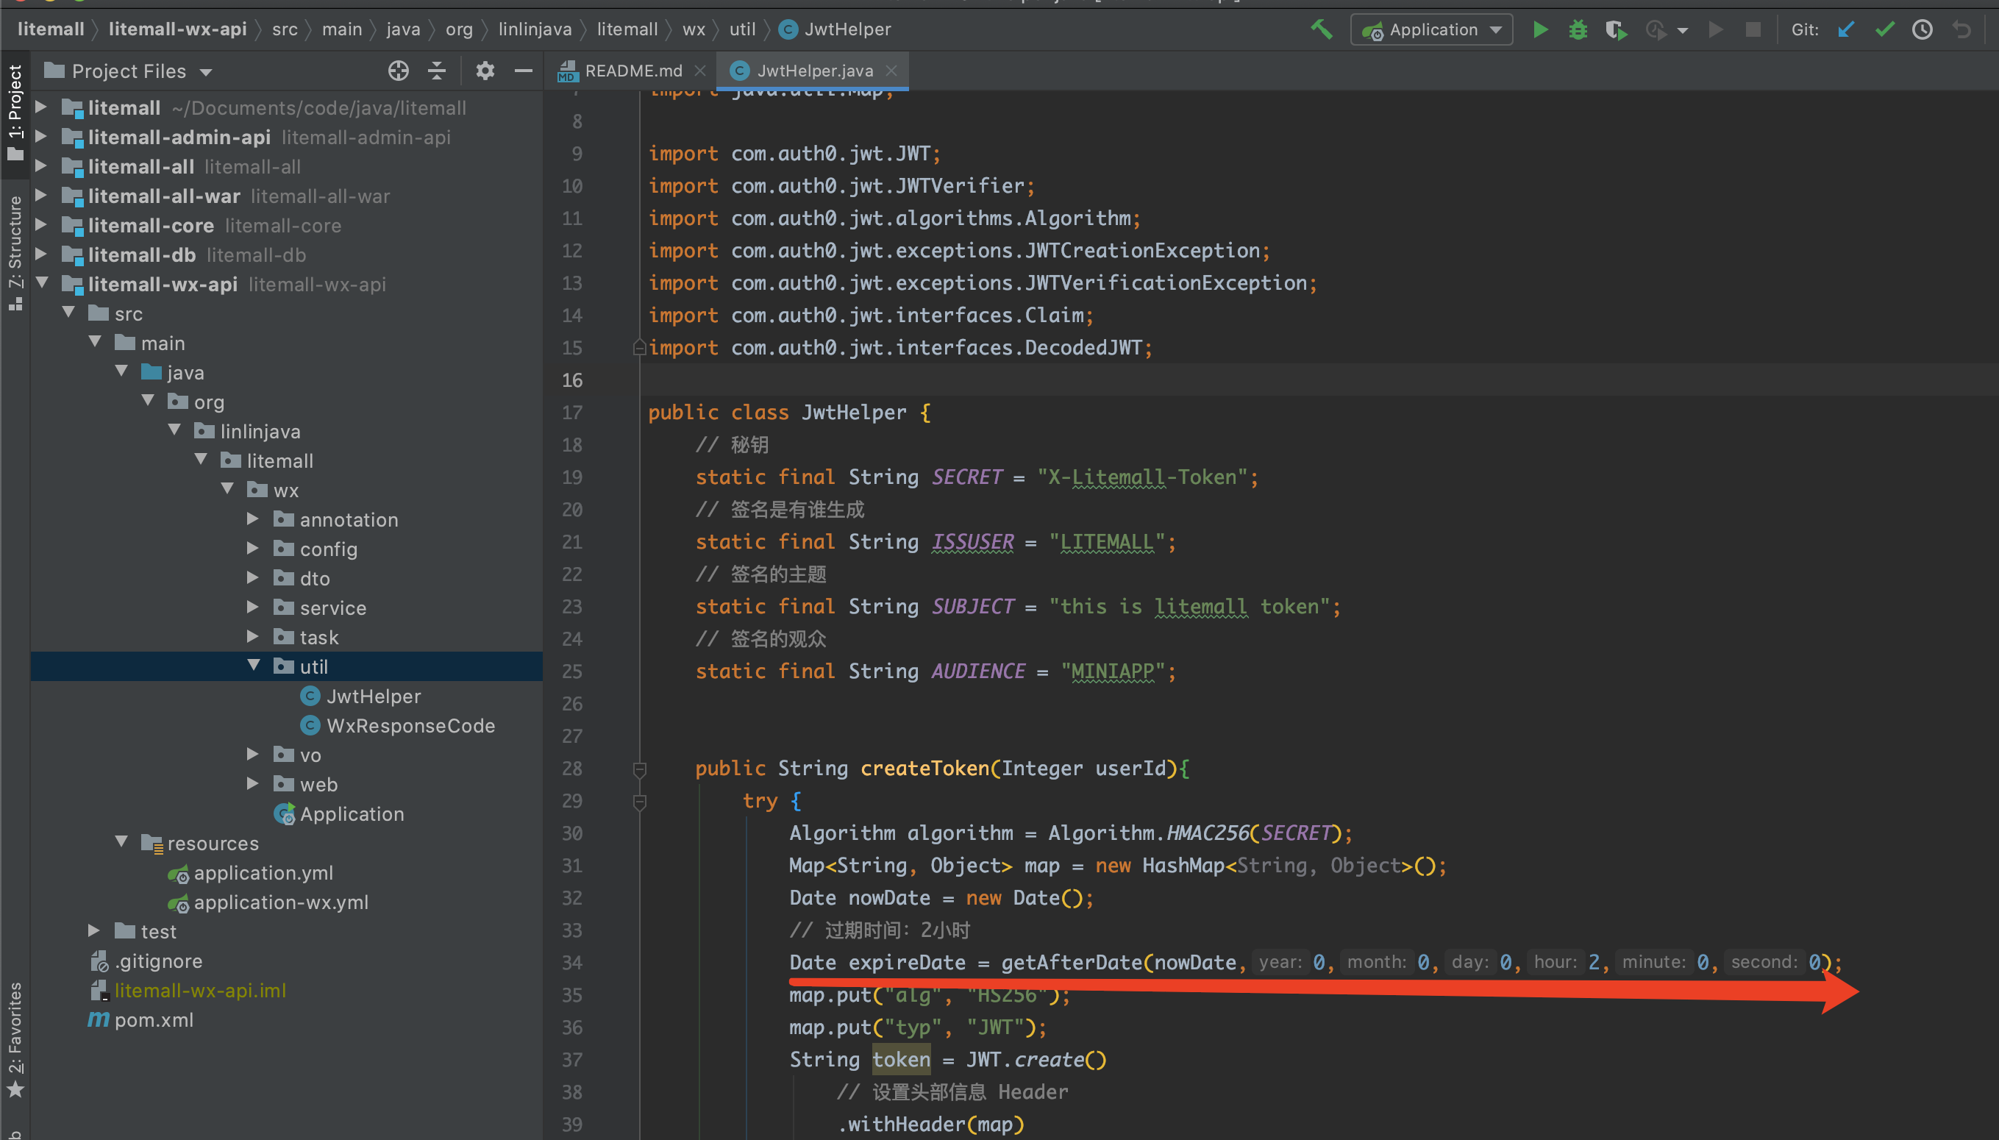Fold the try block at line 29
Image resolution: width=1999 pixels, height=1140 pixels.
click(x=639, y=801)
